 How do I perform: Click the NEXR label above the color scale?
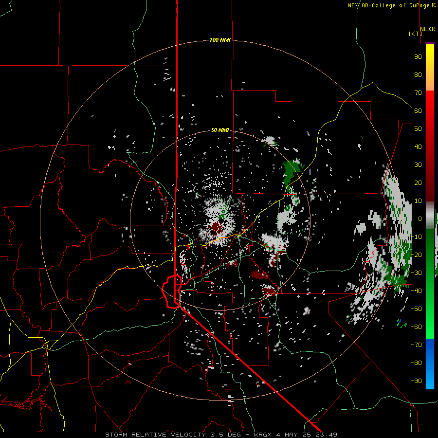(428, 29)
